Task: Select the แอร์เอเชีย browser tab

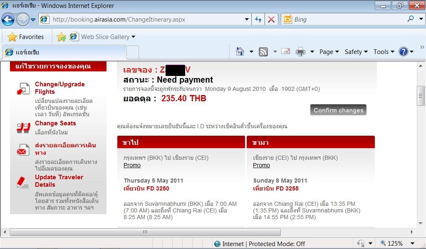Action: [x=64, y=52]
